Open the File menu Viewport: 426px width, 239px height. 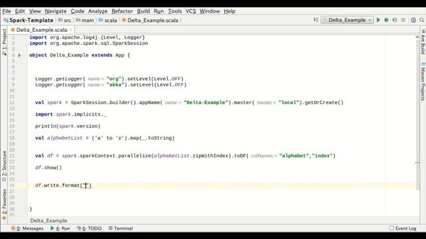[7, 11]
